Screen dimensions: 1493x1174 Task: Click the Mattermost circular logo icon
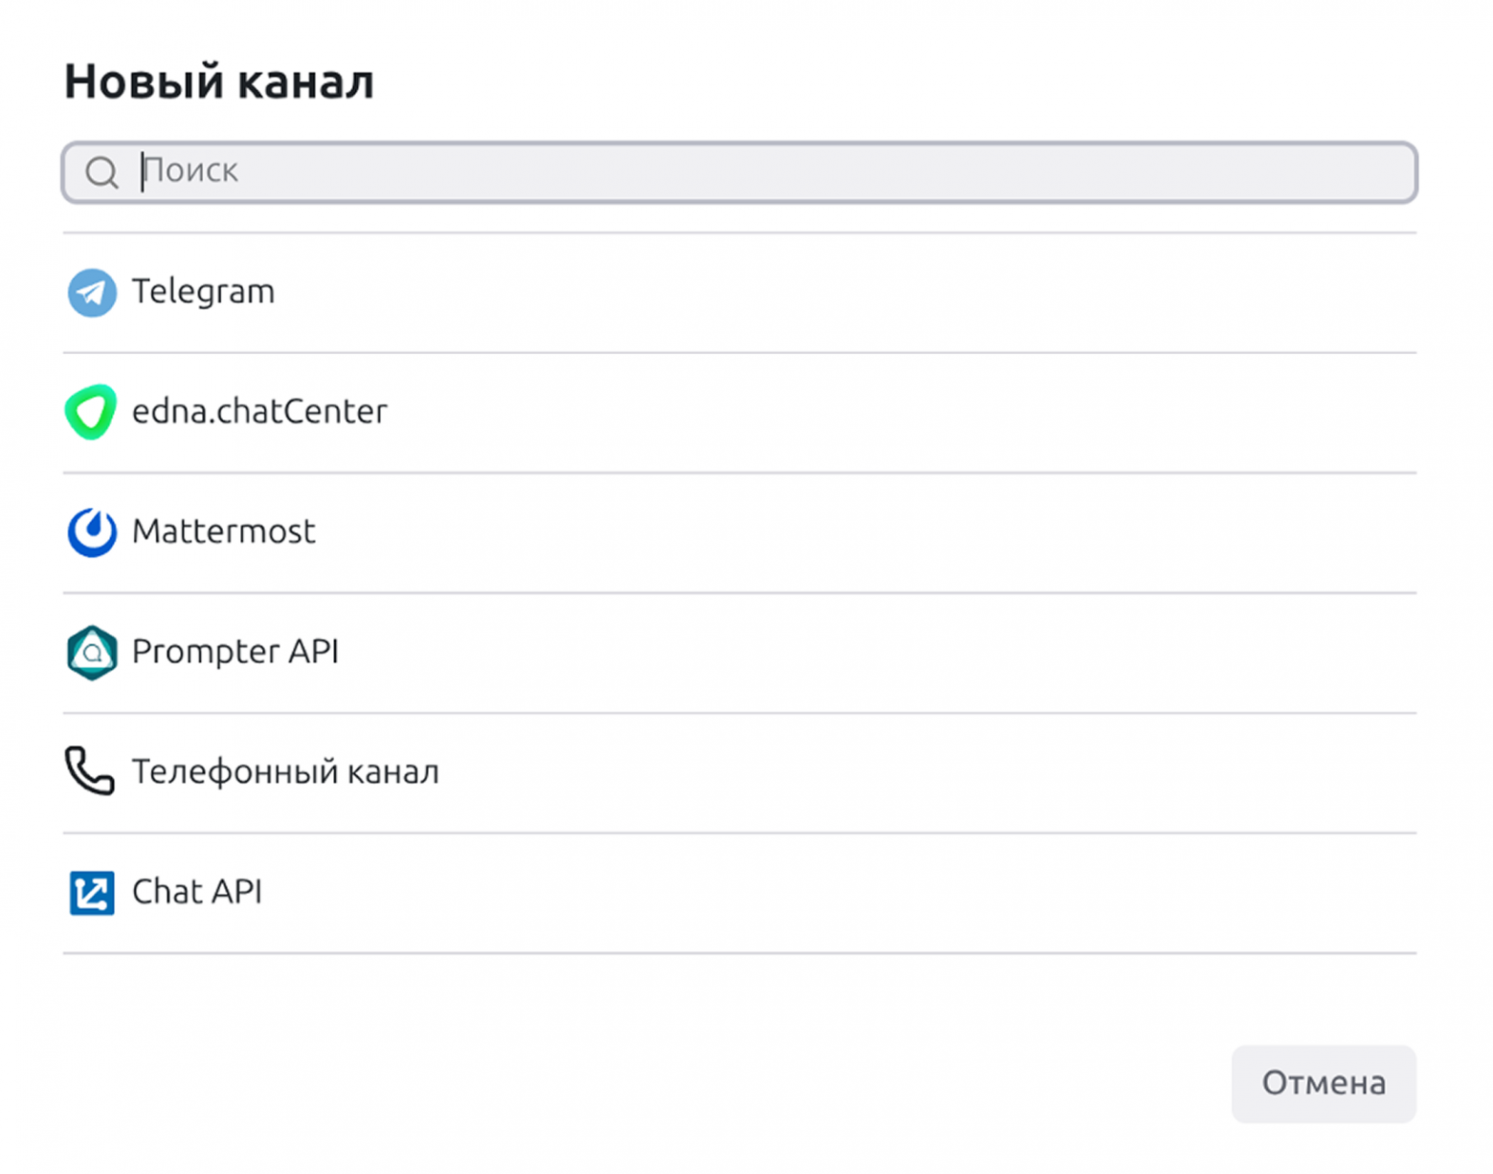click(x=91, y=532)
